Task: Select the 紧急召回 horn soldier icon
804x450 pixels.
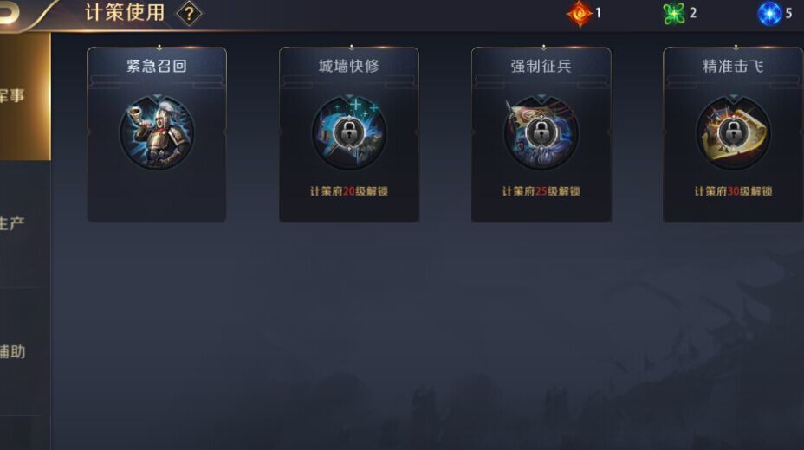Action: click(x=157, y=132)
